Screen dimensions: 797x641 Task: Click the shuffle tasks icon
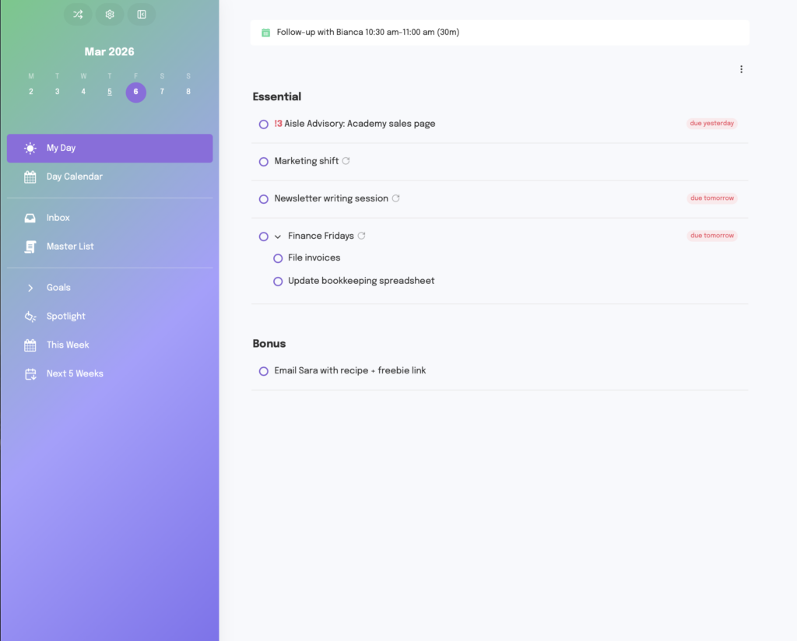tap(77, 14)
